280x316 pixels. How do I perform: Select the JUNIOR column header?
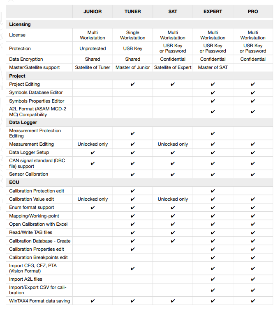click(93, 11)
